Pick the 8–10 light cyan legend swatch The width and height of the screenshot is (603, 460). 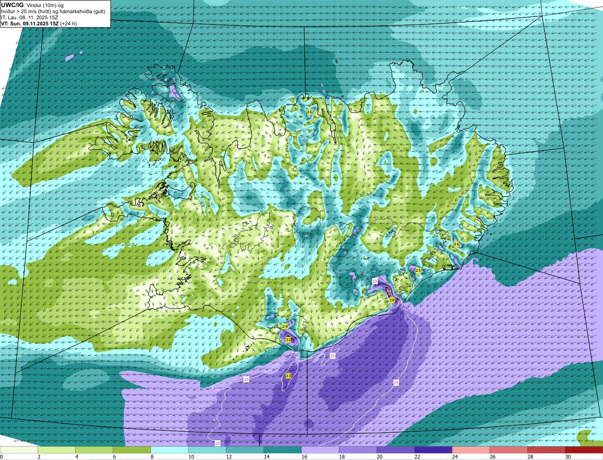tap(170, 450)
